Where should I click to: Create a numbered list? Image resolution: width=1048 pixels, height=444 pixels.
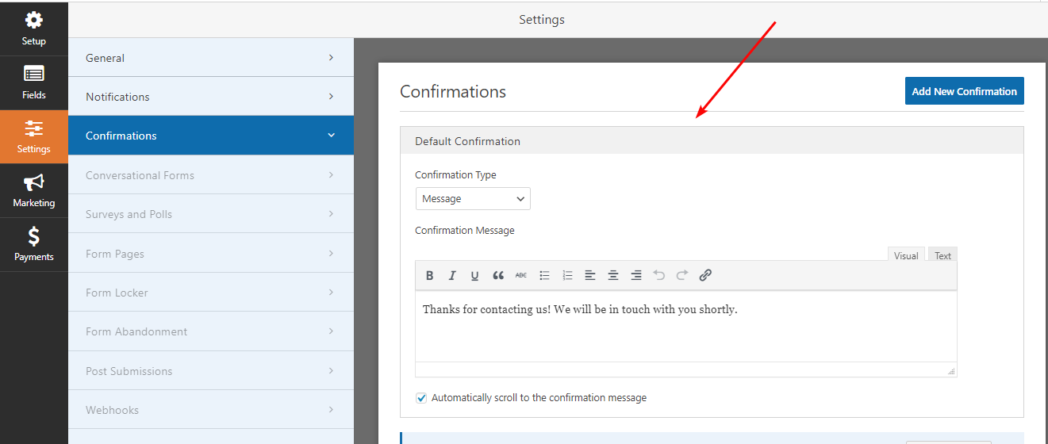click(567, 276)
